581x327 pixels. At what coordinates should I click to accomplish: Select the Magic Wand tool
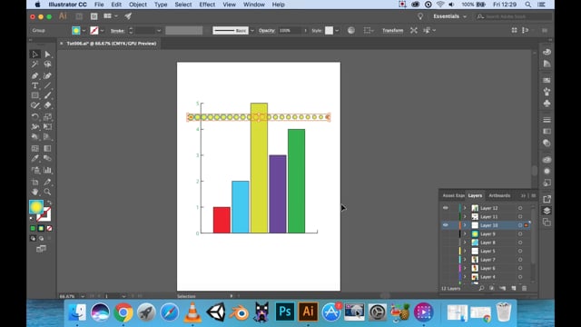pyautogui.click(x=34, y=64)
